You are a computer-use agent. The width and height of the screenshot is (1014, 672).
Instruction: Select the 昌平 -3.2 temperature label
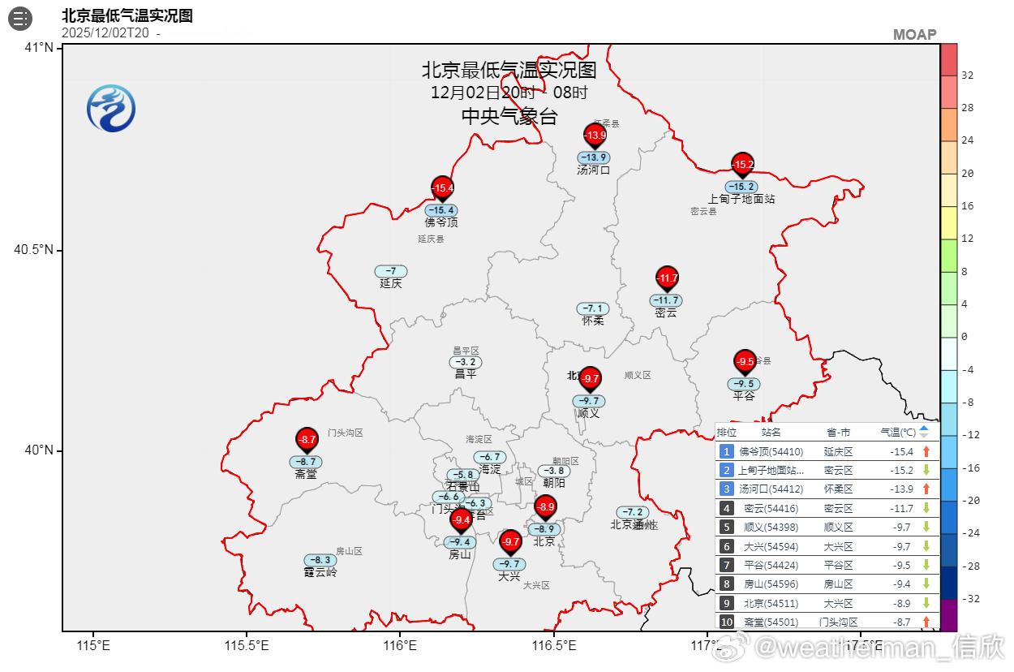466,362
